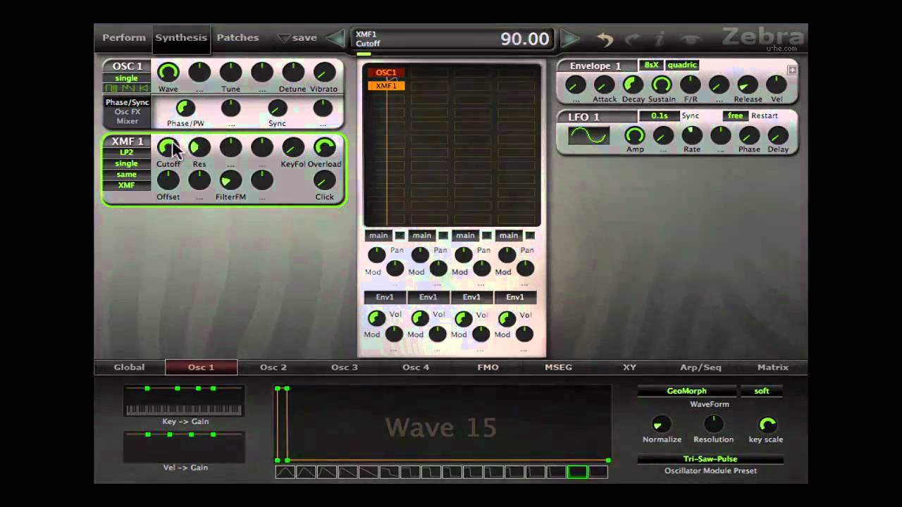Click the small waveform icons under OSC 1 single
Viewport: 902px width, 507px height.
coord(127,88)
